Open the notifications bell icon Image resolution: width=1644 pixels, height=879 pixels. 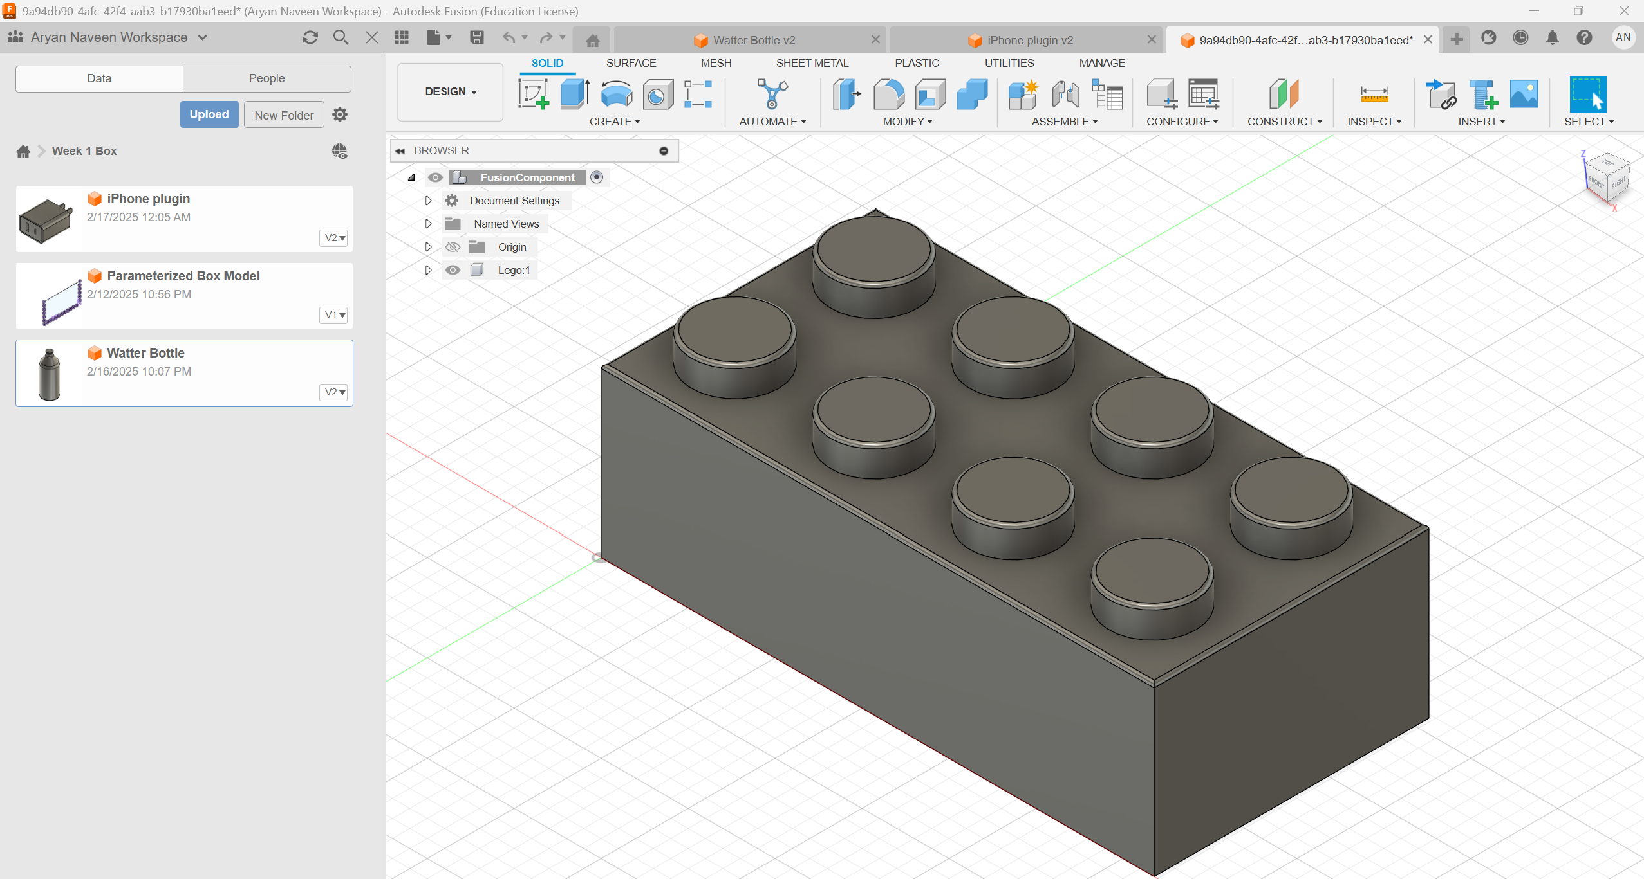1553,37
